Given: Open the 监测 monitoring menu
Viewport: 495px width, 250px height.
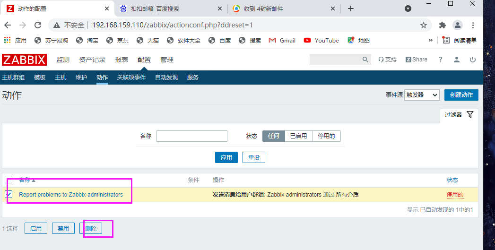Looking at the screenshot, I should (x=62, y=60).
